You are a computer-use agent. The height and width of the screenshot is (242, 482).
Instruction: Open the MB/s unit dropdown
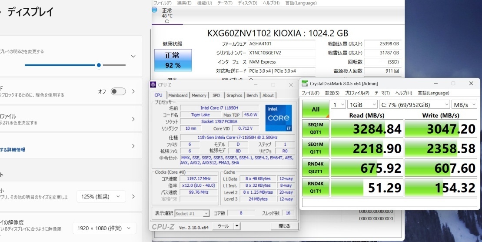point(465,104)
